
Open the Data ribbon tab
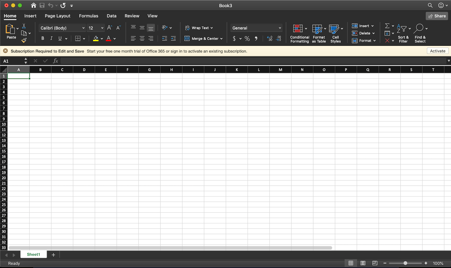tap(112, 16)
